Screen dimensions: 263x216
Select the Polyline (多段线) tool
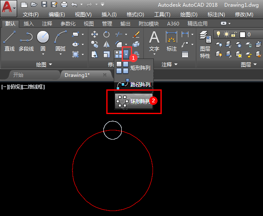click(26, 41)
